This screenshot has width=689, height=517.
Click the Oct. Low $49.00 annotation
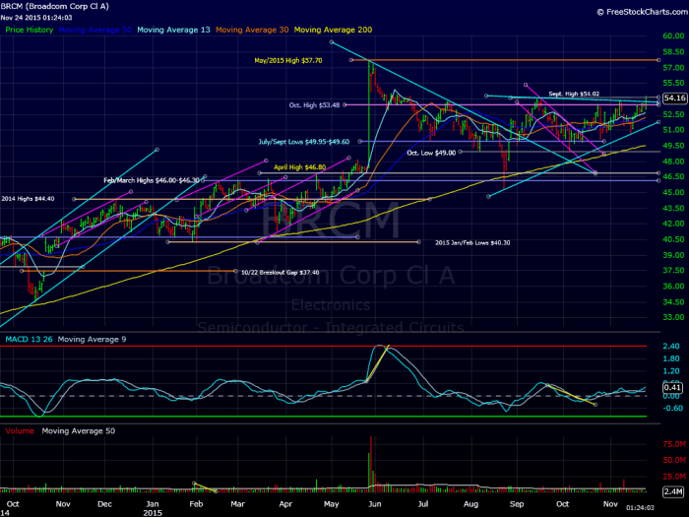click(x=431, y=153)
